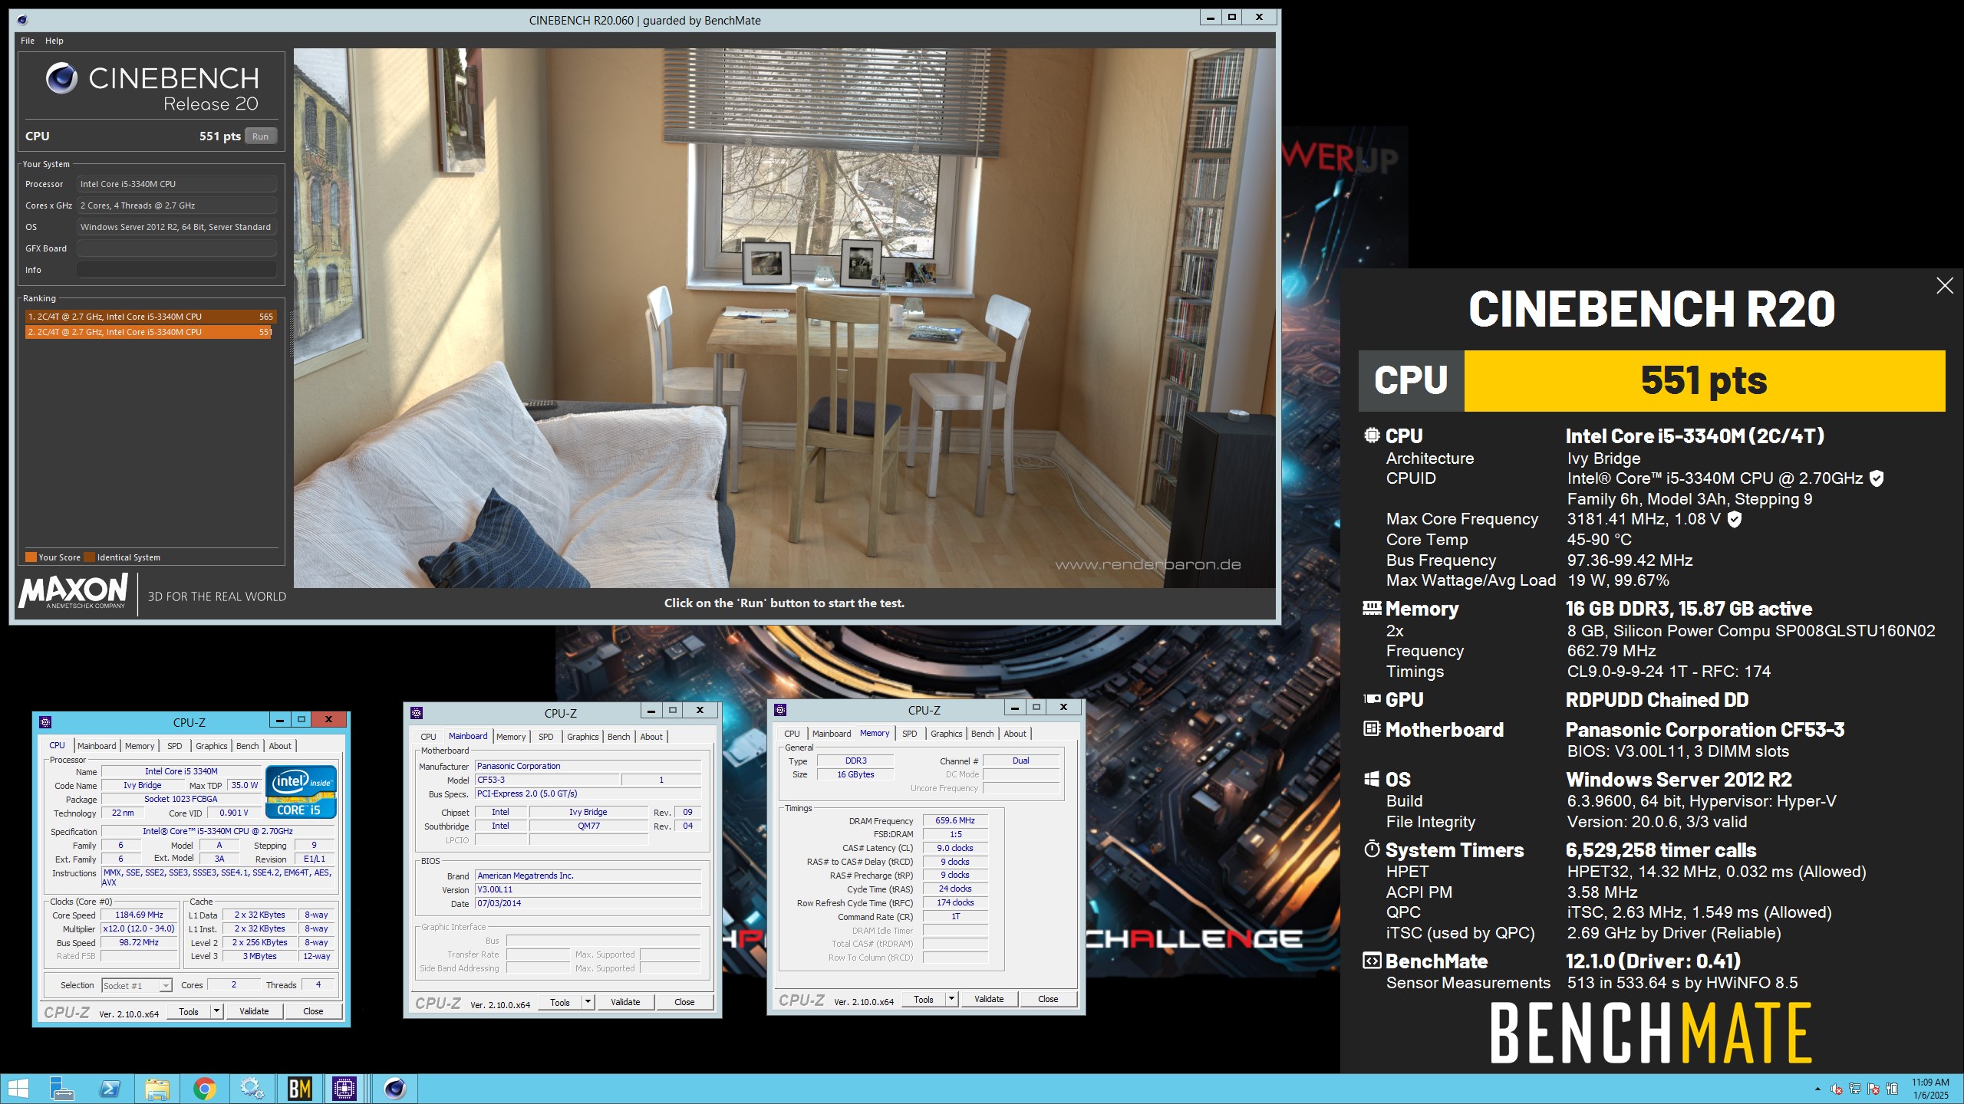Open Action Center flag tray icon
Screen dimensions: 1964x1104
click(x=1873, y=1089)
